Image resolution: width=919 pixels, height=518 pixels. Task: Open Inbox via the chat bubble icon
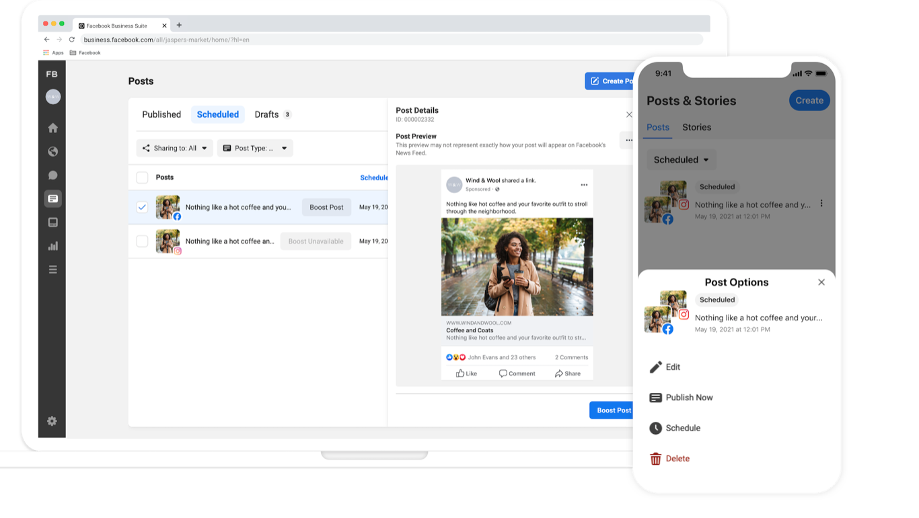52,175
